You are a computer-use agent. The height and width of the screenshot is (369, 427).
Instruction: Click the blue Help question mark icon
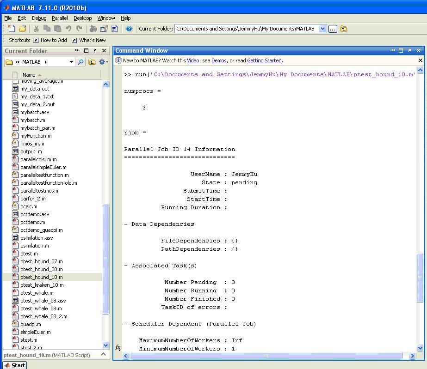pyautogui.click(x=129, y=29)
